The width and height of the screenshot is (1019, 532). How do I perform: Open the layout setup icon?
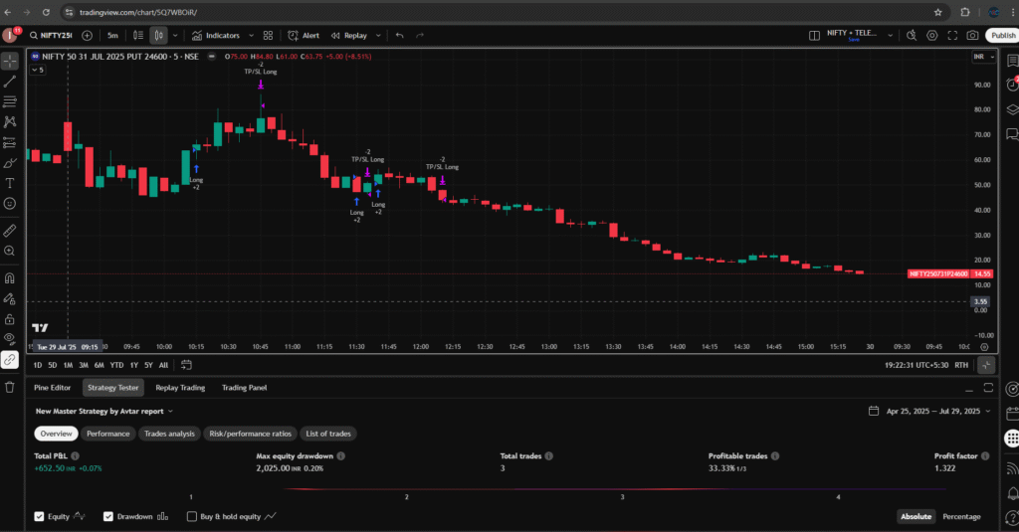pos(814,36)
